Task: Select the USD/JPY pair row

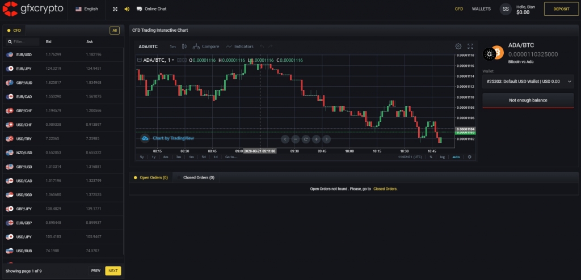Action: click(x=63, y=237)
